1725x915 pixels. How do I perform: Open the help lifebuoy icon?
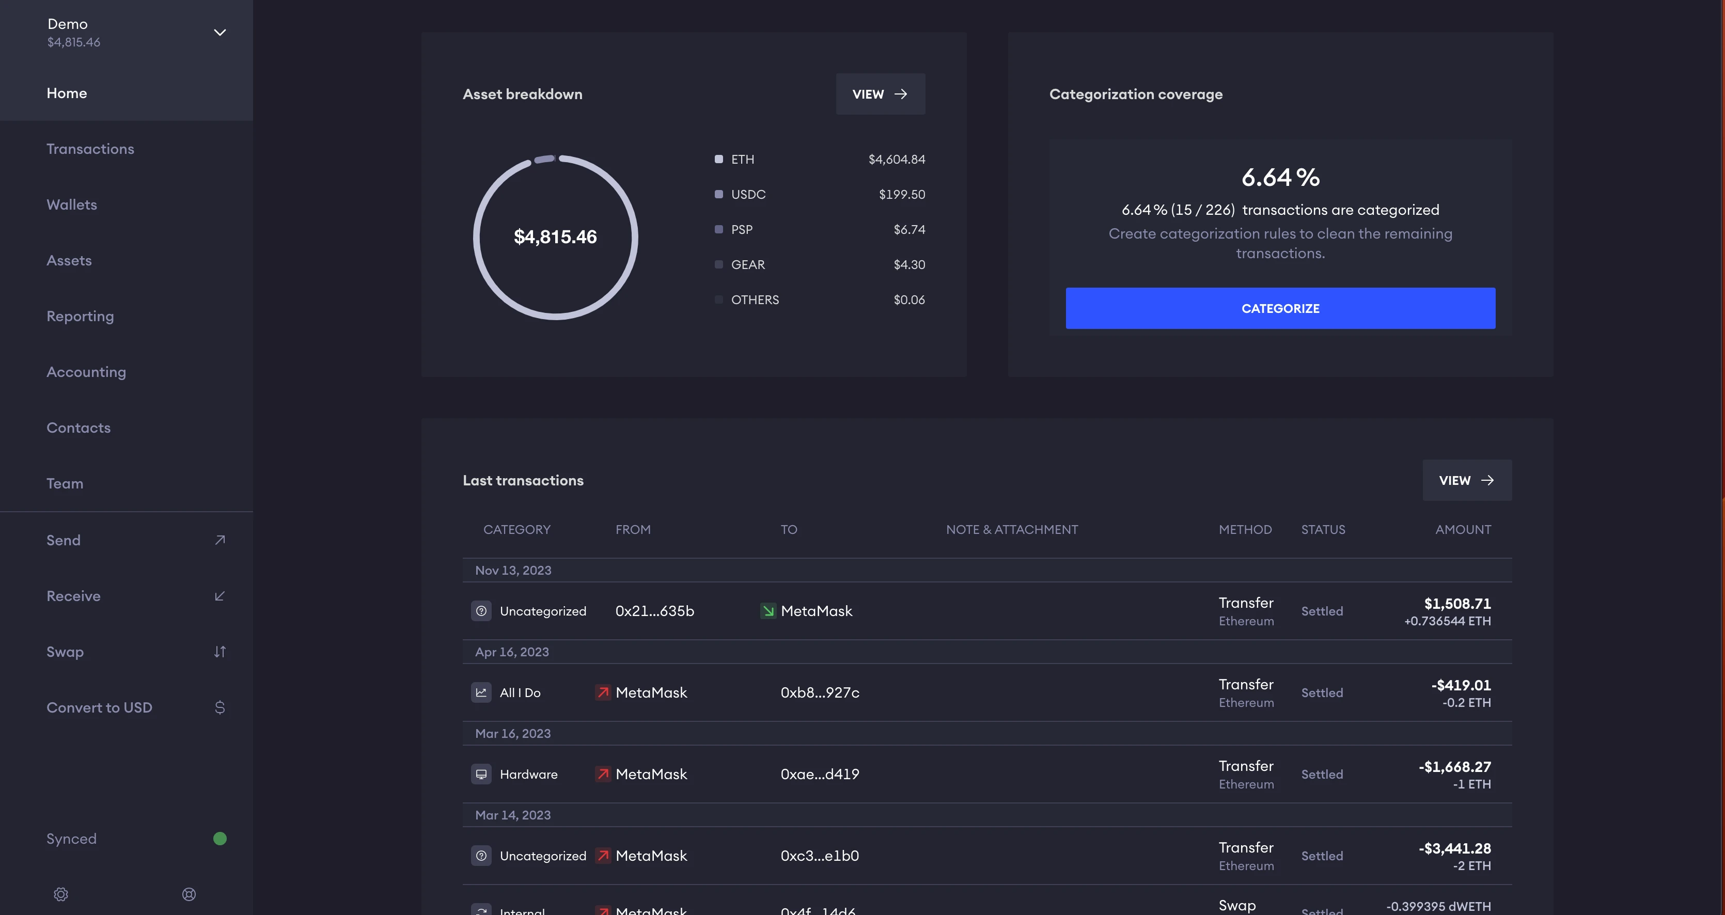(189, 894)
